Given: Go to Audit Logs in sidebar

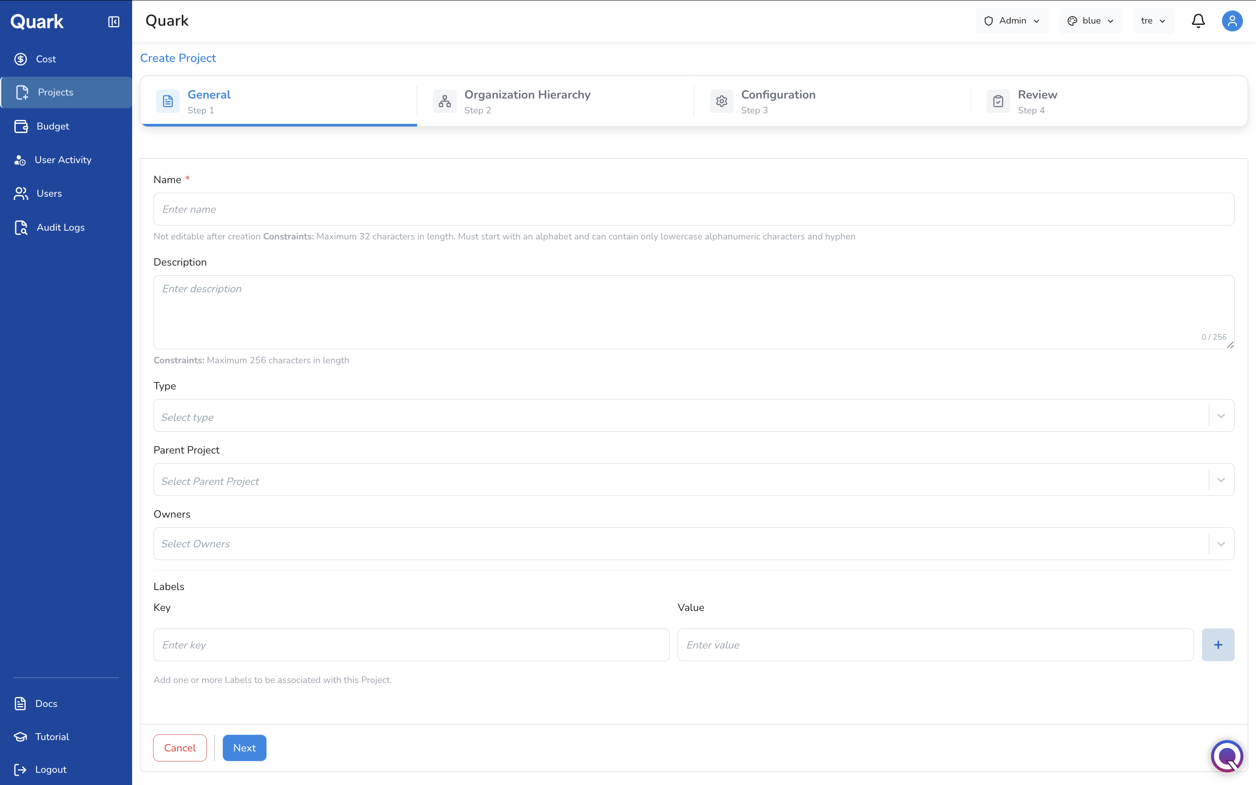Looking at the screenshot, I should pos(66,227).
